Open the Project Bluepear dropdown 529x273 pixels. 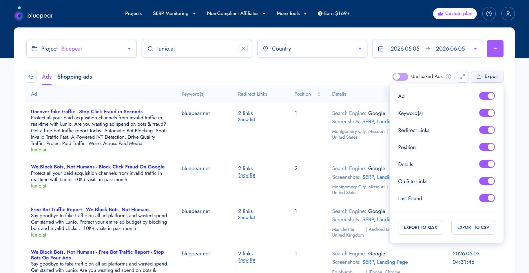[x=81, y=49]
